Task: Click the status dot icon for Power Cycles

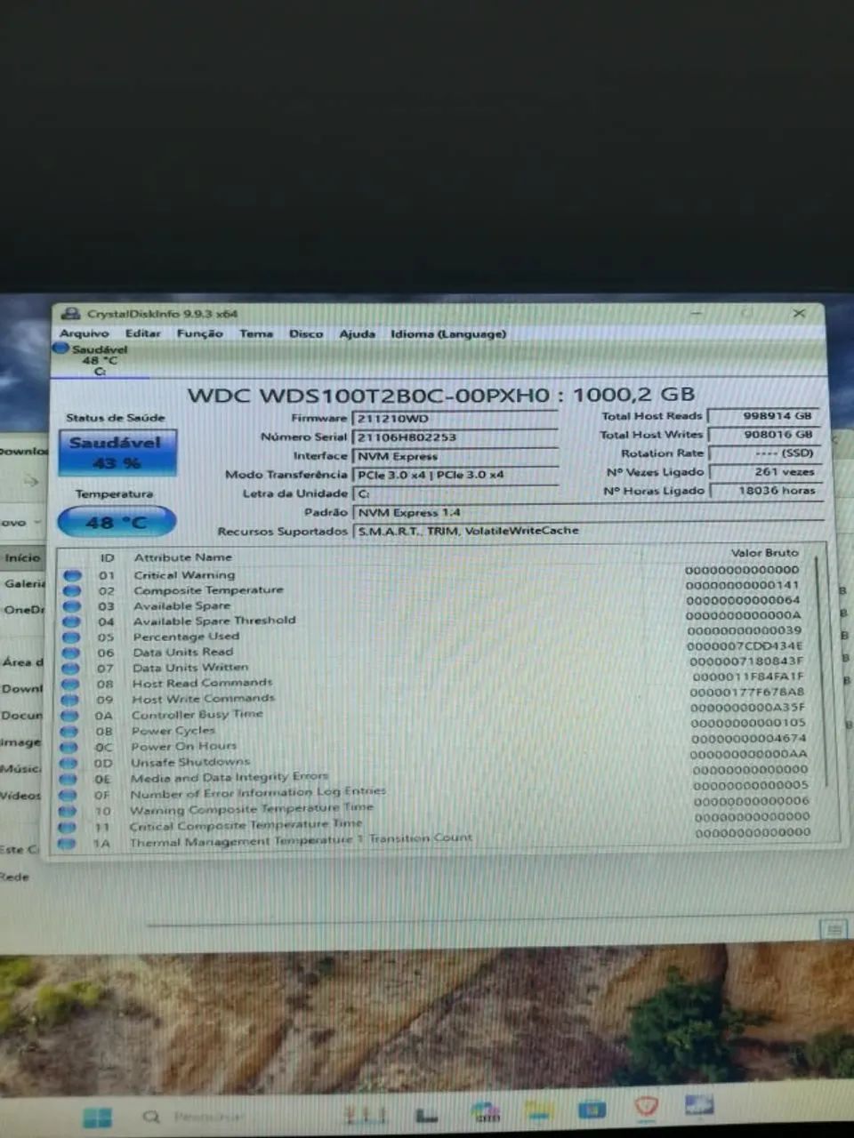Action: (69, 732)
